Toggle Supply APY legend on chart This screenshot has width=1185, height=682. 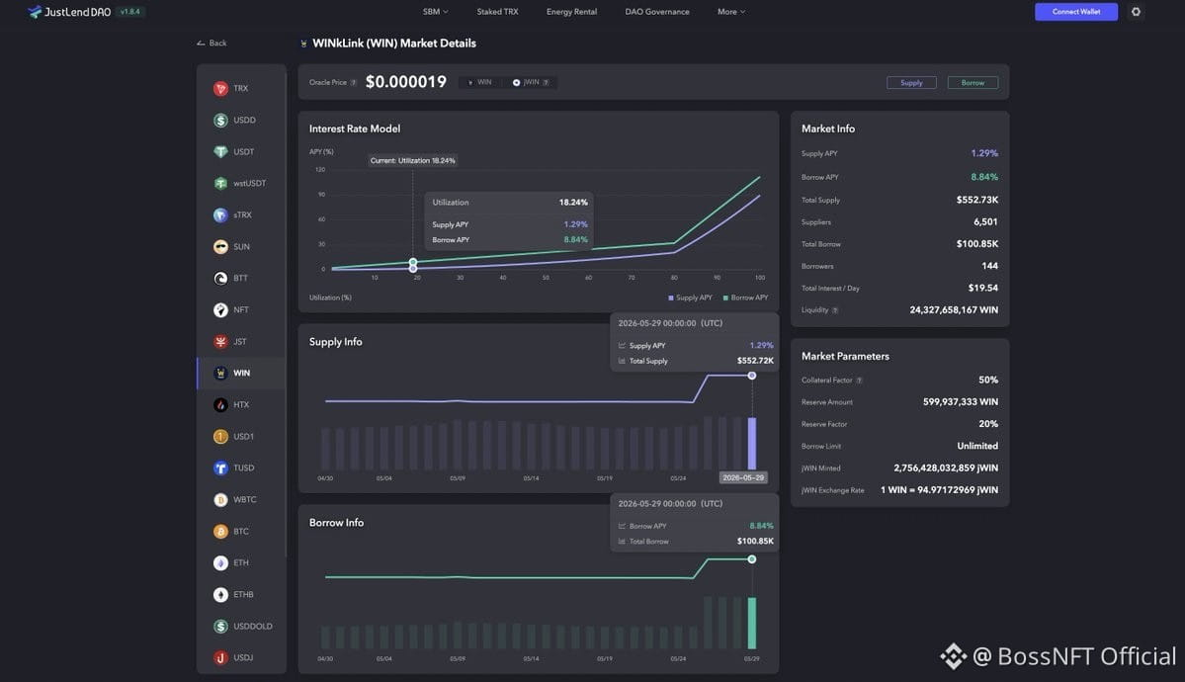point(690,298)
